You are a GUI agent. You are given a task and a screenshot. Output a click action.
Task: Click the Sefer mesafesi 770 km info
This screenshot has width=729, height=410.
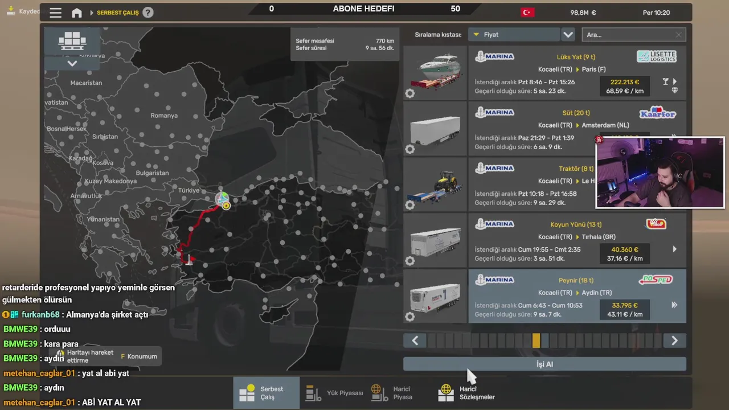click(x=345, y=41)
